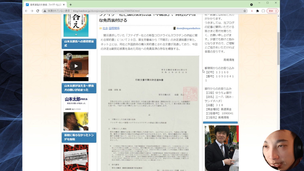Click the 新聞に載らなかったトンデモ投稿 heading
This screenshot has height=171, width=304.
pos(79,137)
